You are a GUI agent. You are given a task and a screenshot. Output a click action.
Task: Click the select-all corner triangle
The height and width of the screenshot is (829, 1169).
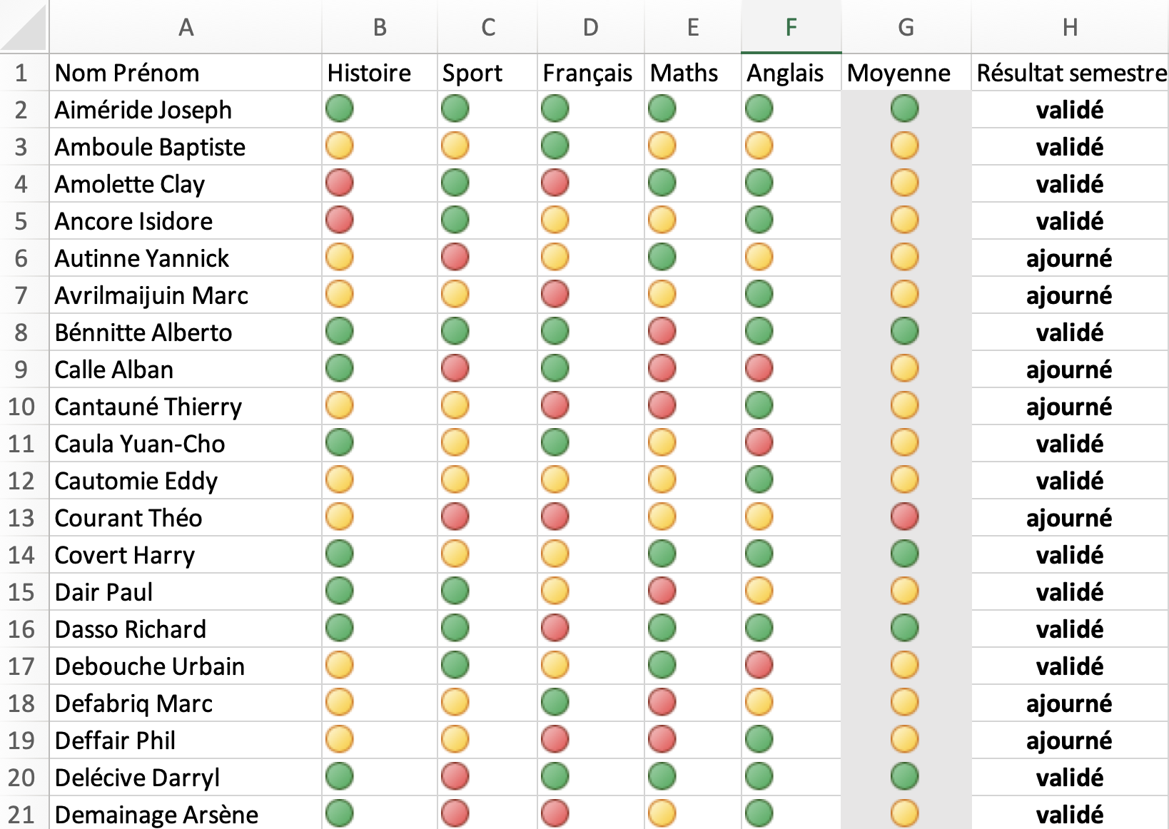24,27
